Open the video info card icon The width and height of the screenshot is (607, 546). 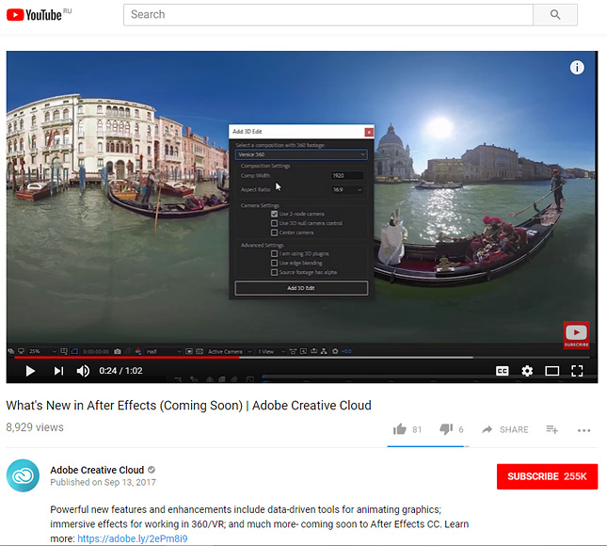click(577, 68)
